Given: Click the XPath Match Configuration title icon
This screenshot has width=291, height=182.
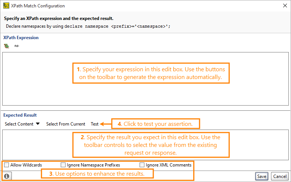Looking at the screenshot, I should [x=6, y=6].
